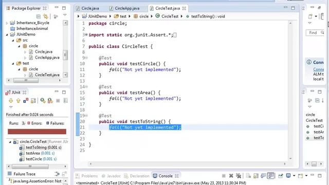Click Find field in right panel

point(315,33)
